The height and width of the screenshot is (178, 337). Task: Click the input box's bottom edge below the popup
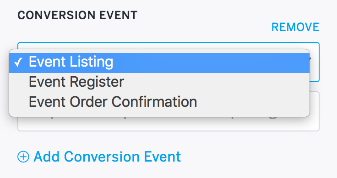click(168, 131)
